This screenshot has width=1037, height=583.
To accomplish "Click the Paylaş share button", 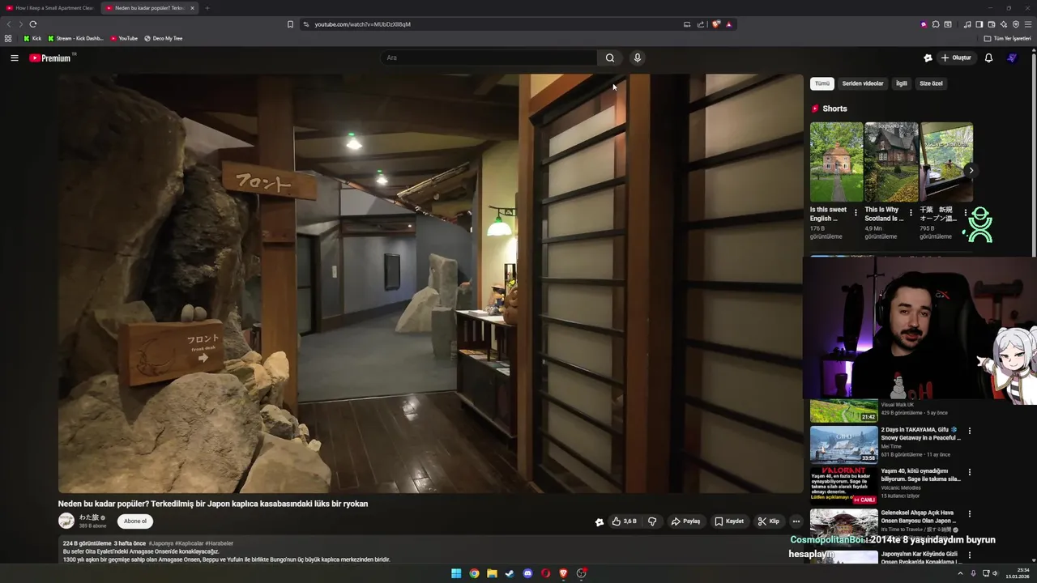I will click(685, 521).
